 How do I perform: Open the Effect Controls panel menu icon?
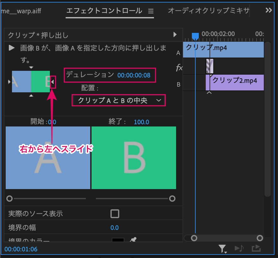click(x=151, y=11)
